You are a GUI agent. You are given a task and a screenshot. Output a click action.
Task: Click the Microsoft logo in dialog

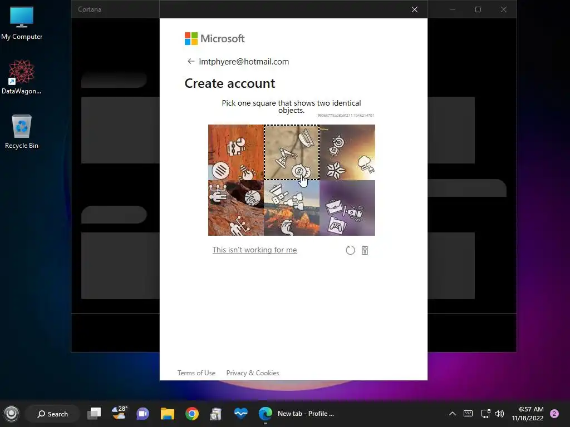point(214,38)
